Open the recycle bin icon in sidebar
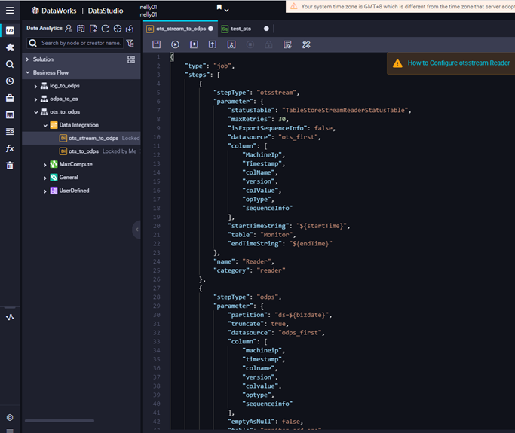The width and height of the screenshot is (515, 433). point(10,166)
